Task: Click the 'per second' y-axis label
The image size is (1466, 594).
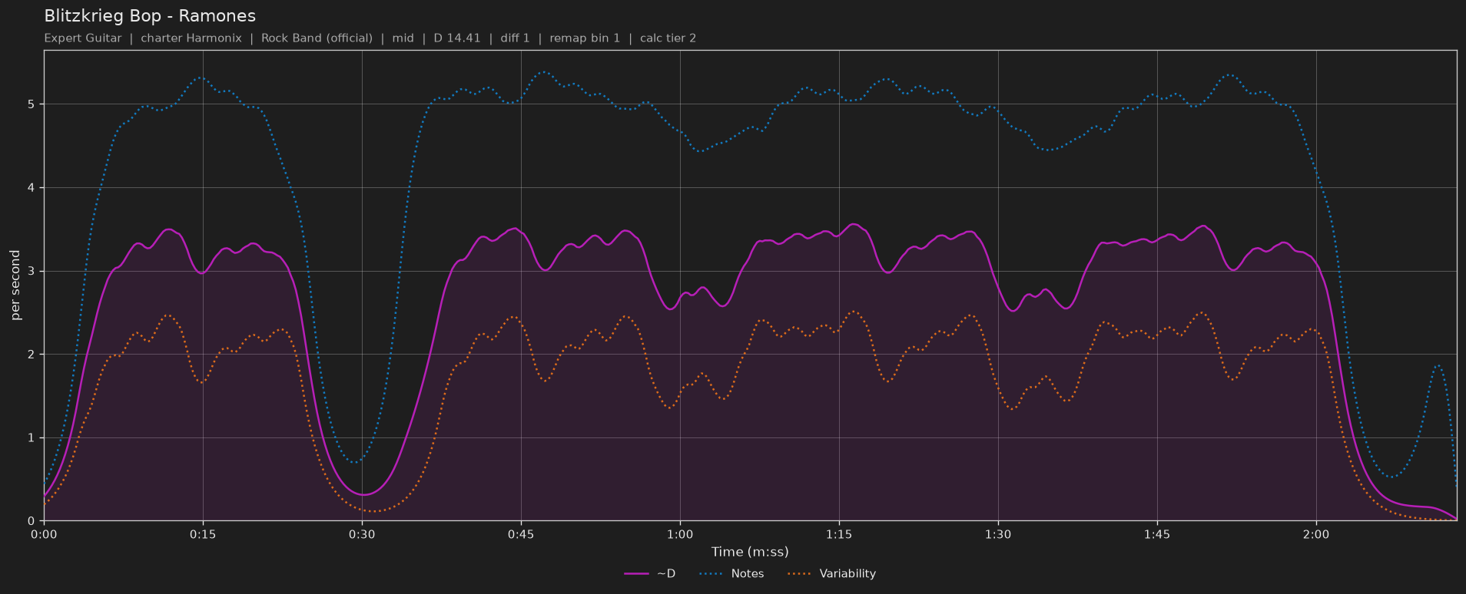Action: [15, 285]
